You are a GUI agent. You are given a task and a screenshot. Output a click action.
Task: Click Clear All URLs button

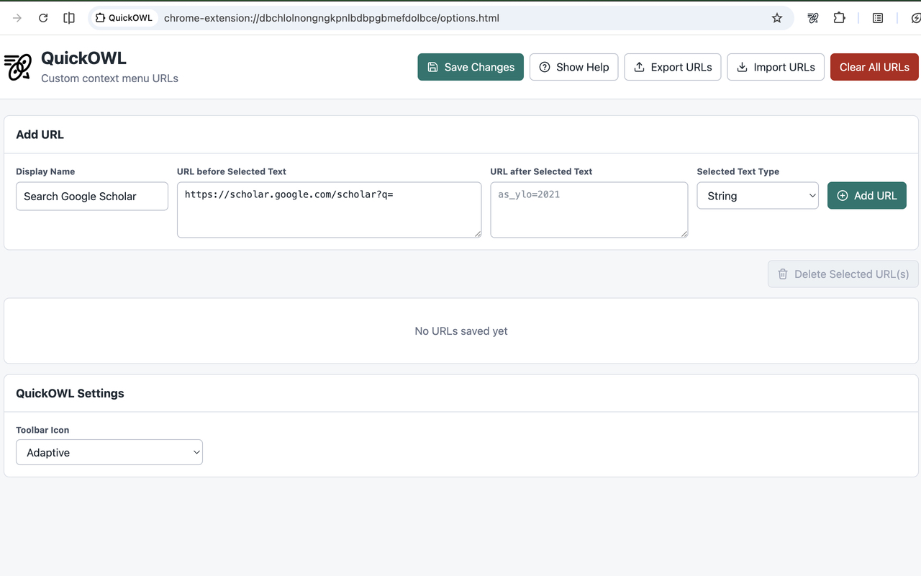point(874,67)
